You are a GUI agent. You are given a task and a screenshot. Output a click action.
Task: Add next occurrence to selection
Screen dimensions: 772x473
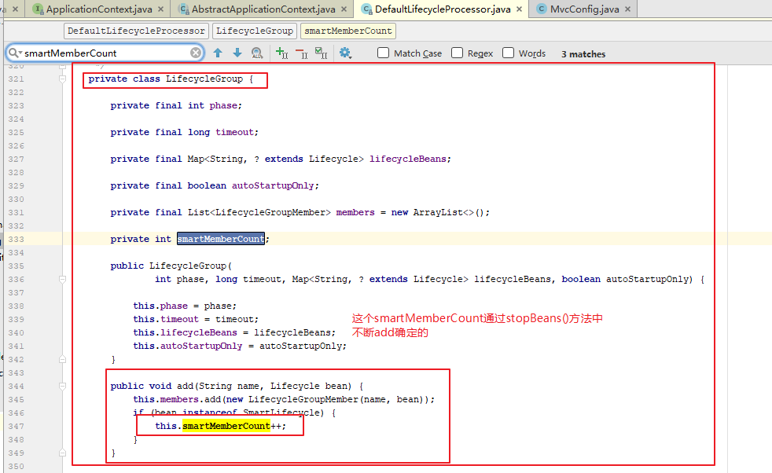tap(281, 53)
